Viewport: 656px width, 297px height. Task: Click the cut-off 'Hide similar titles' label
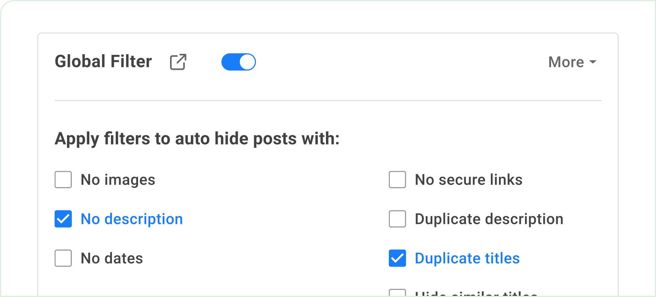[x=476, y=294]
